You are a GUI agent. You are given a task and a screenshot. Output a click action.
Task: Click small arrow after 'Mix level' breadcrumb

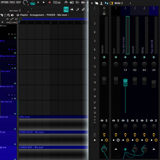point(68,15)
